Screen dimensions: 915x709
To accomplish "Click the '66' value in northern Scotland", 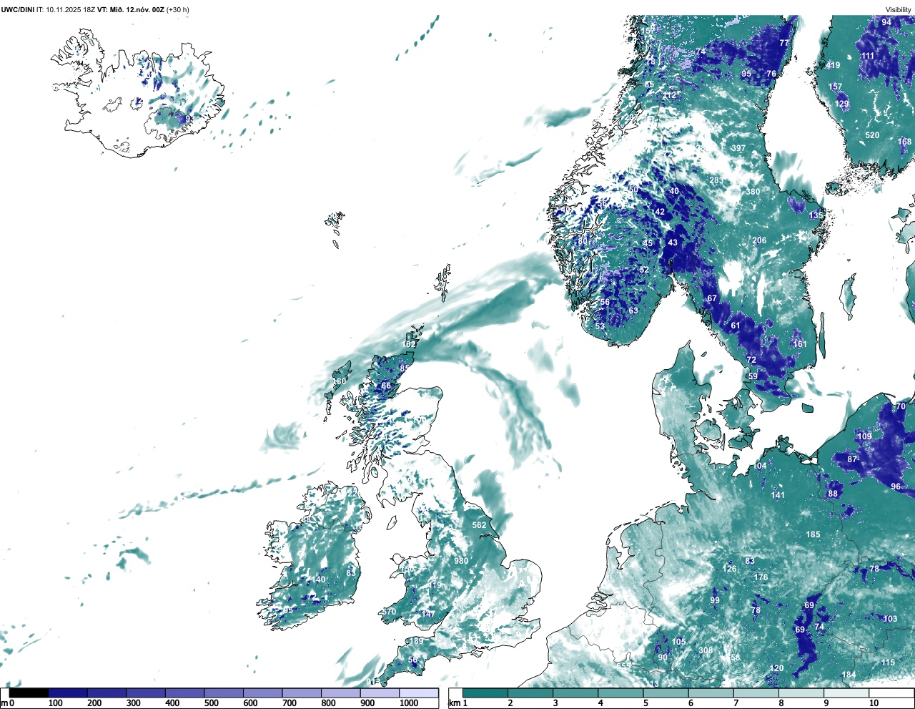I will point(386,386).
